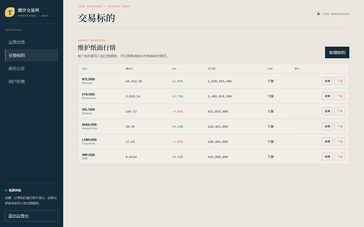Click the volume 220,481,000
This screenshot has width=364, height=227.
pos(218,127)
